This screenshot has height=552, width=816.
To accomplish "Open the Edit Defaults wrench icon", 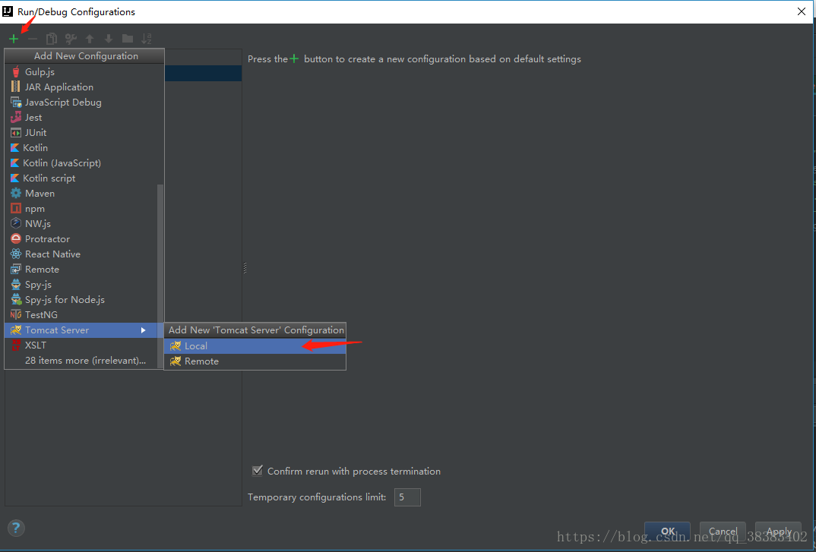I will click(x=71, y=39).
